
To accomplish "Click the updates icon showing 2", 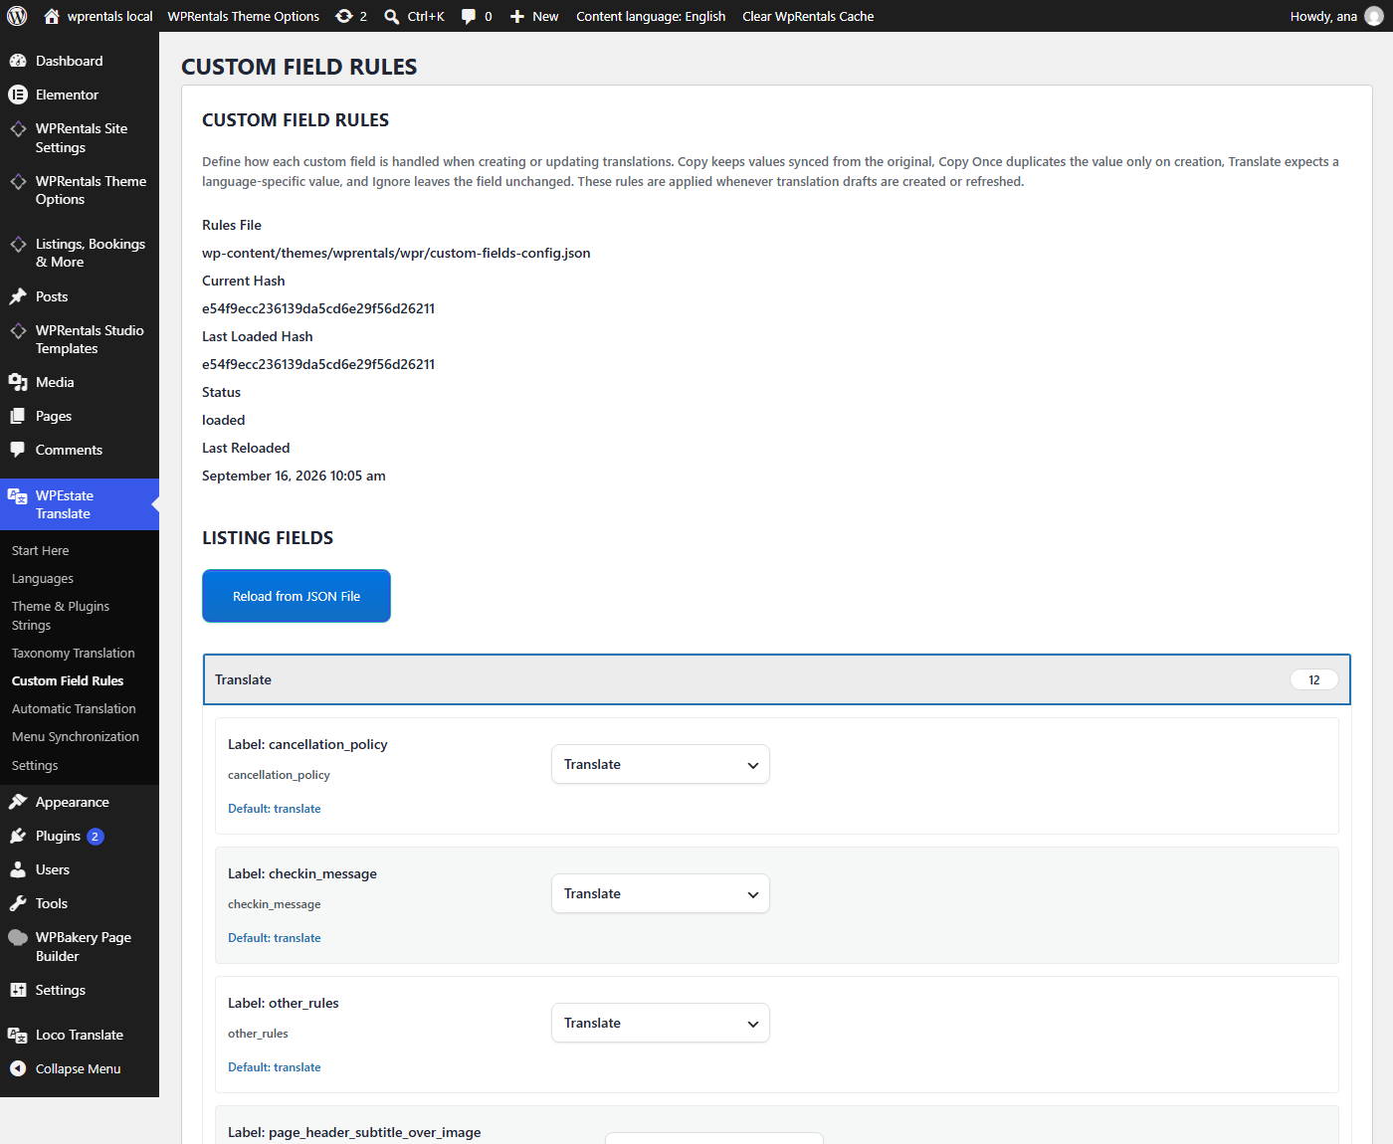I will [x=344, y=16].
